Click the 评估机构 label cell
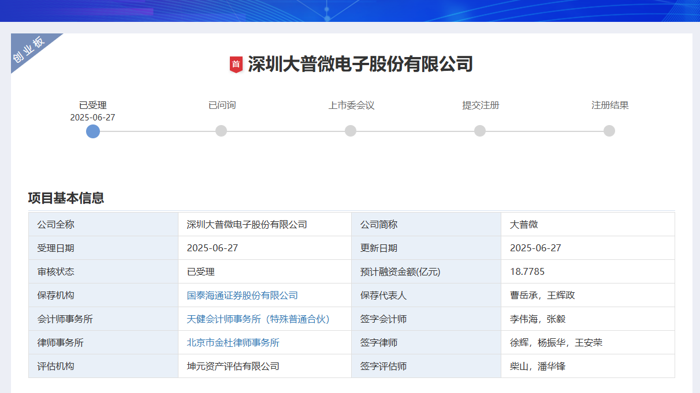700x393 pixels. pos(103,366)
